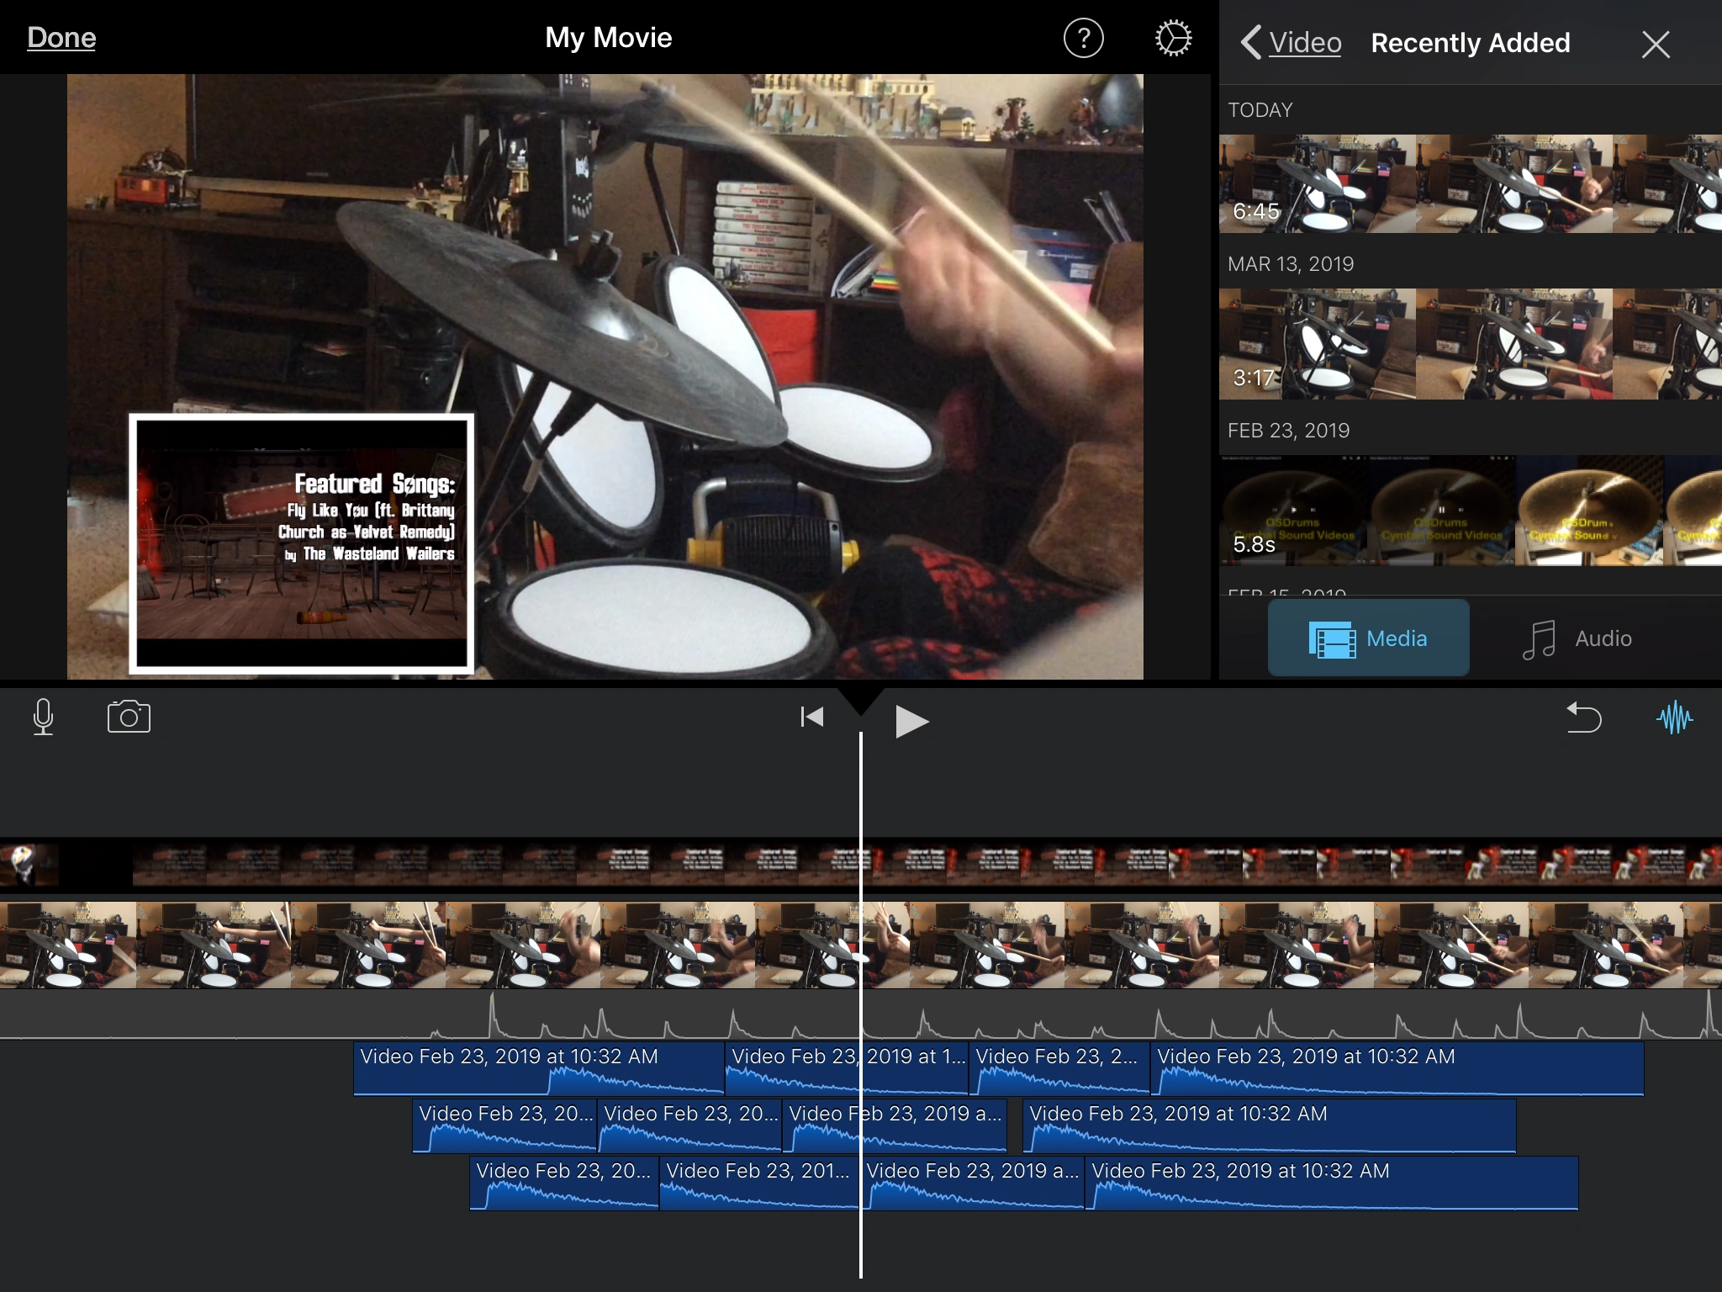Tap Done to exit editing
This screenshot has height=1292, width=1722.
pyautogui.click(x=61, y=38)
